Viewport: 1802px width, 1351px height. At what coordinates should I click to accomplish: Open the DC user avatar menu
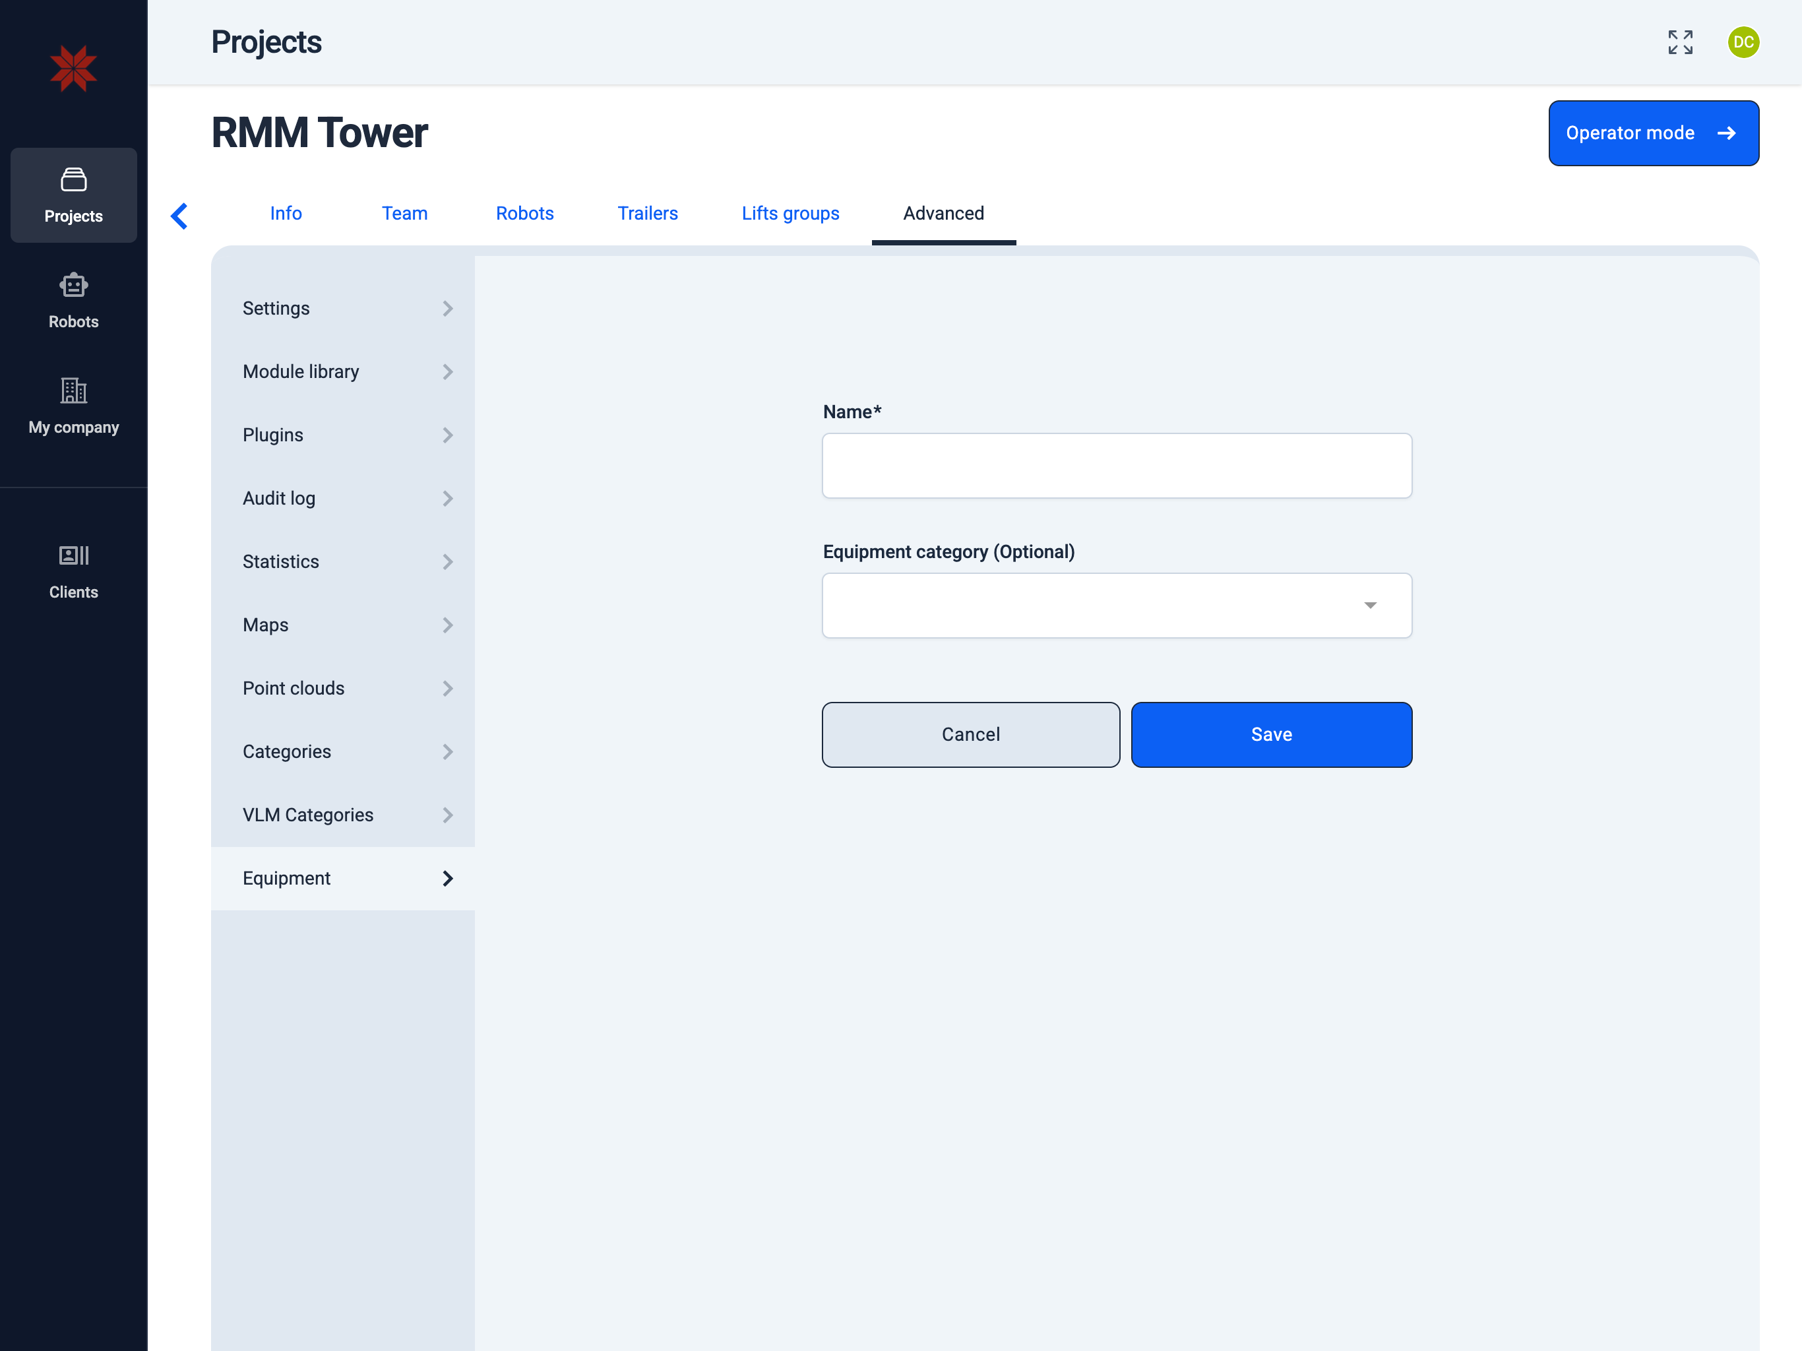(1743, 42)
